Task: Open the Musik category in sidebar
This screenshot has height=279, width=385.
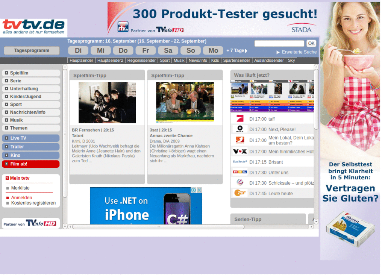Action: 31,120
